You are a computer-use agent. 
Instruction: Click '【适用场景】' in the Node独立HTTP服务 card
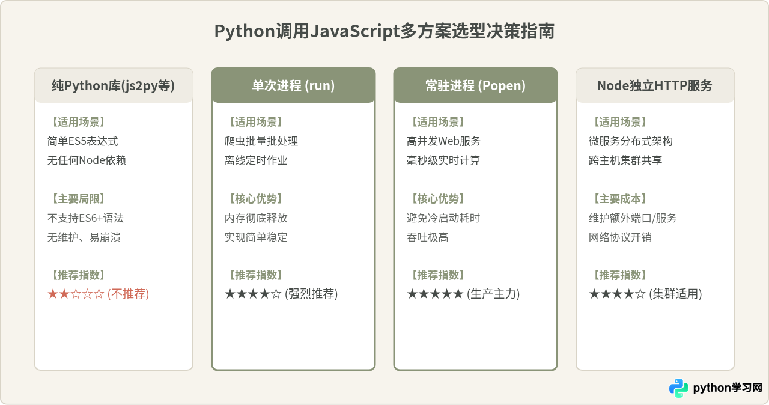coord(618,122)
